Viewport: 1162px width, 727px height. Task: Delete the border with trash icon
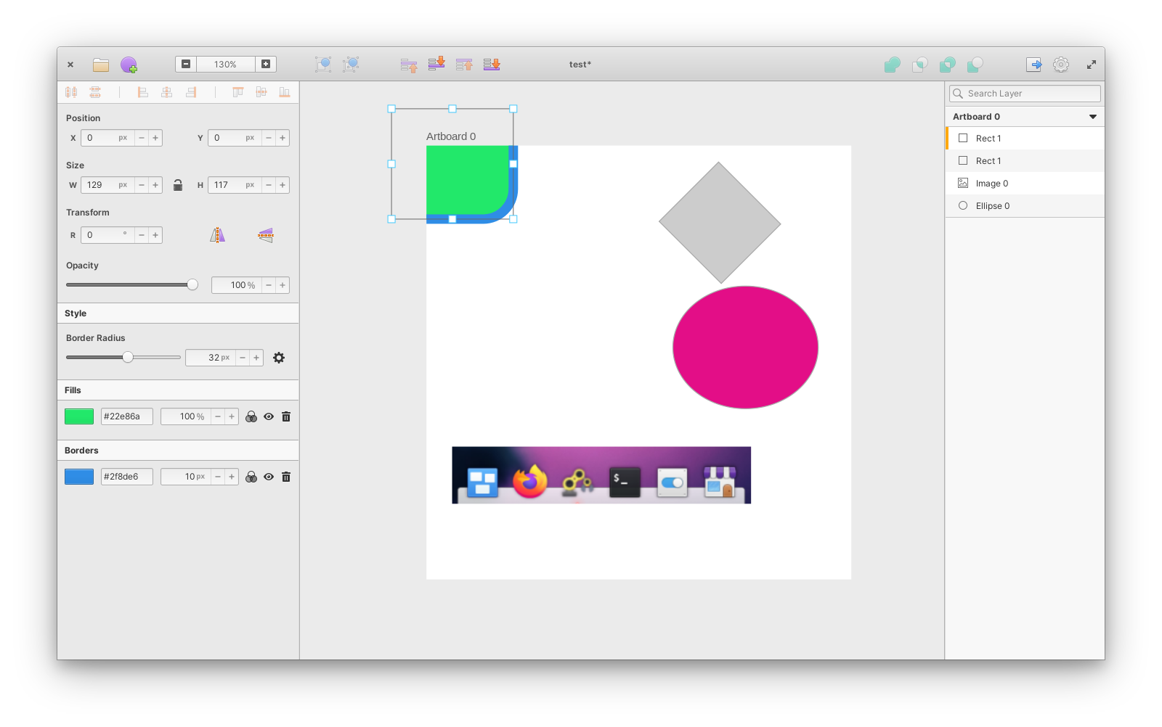(286, 477)
